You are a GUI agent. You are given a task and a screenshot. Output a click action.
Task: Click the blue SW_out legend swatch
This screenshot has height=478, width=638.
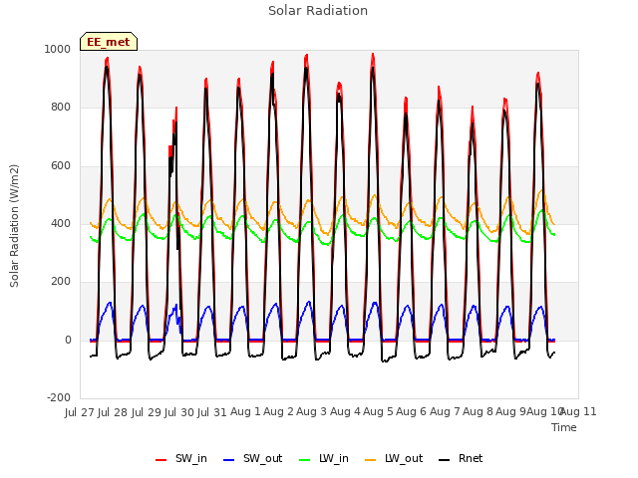click(x=229, y=460)
